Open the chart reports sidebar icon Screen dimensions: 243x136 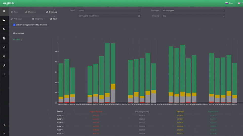coord(4,20)
